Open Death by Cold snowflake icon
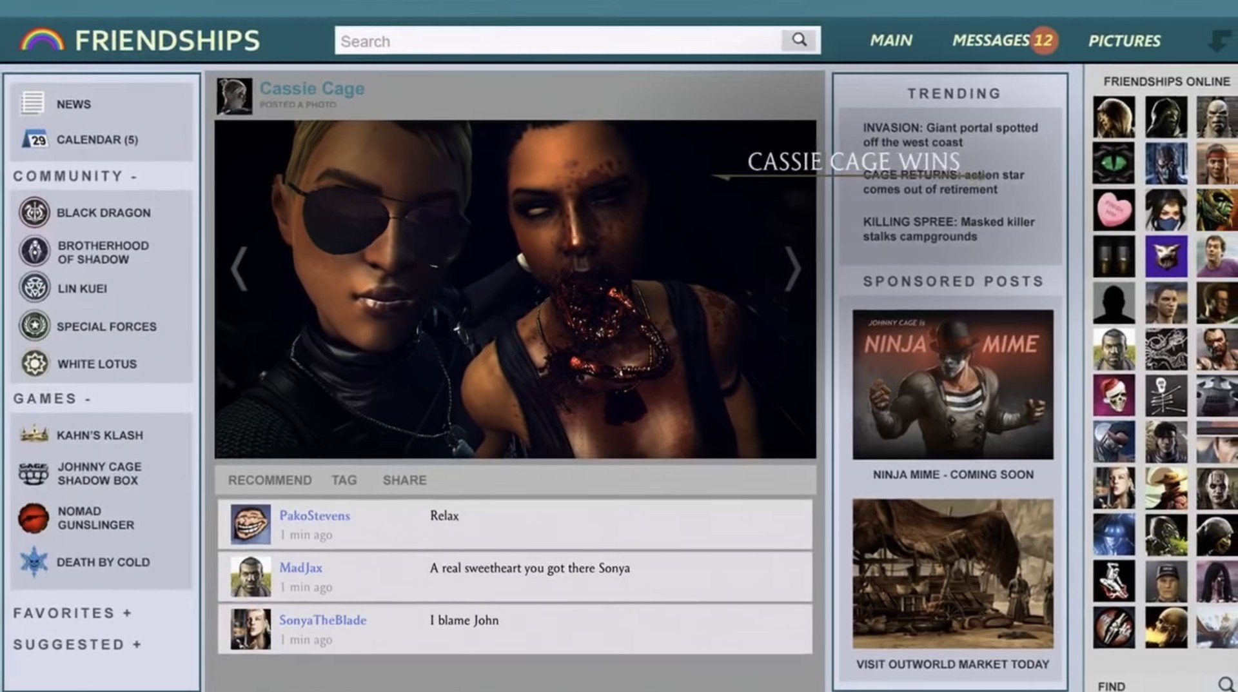The width and height of the screenshot is (1238, 692). pyautogui.click(x=34, y=562)
